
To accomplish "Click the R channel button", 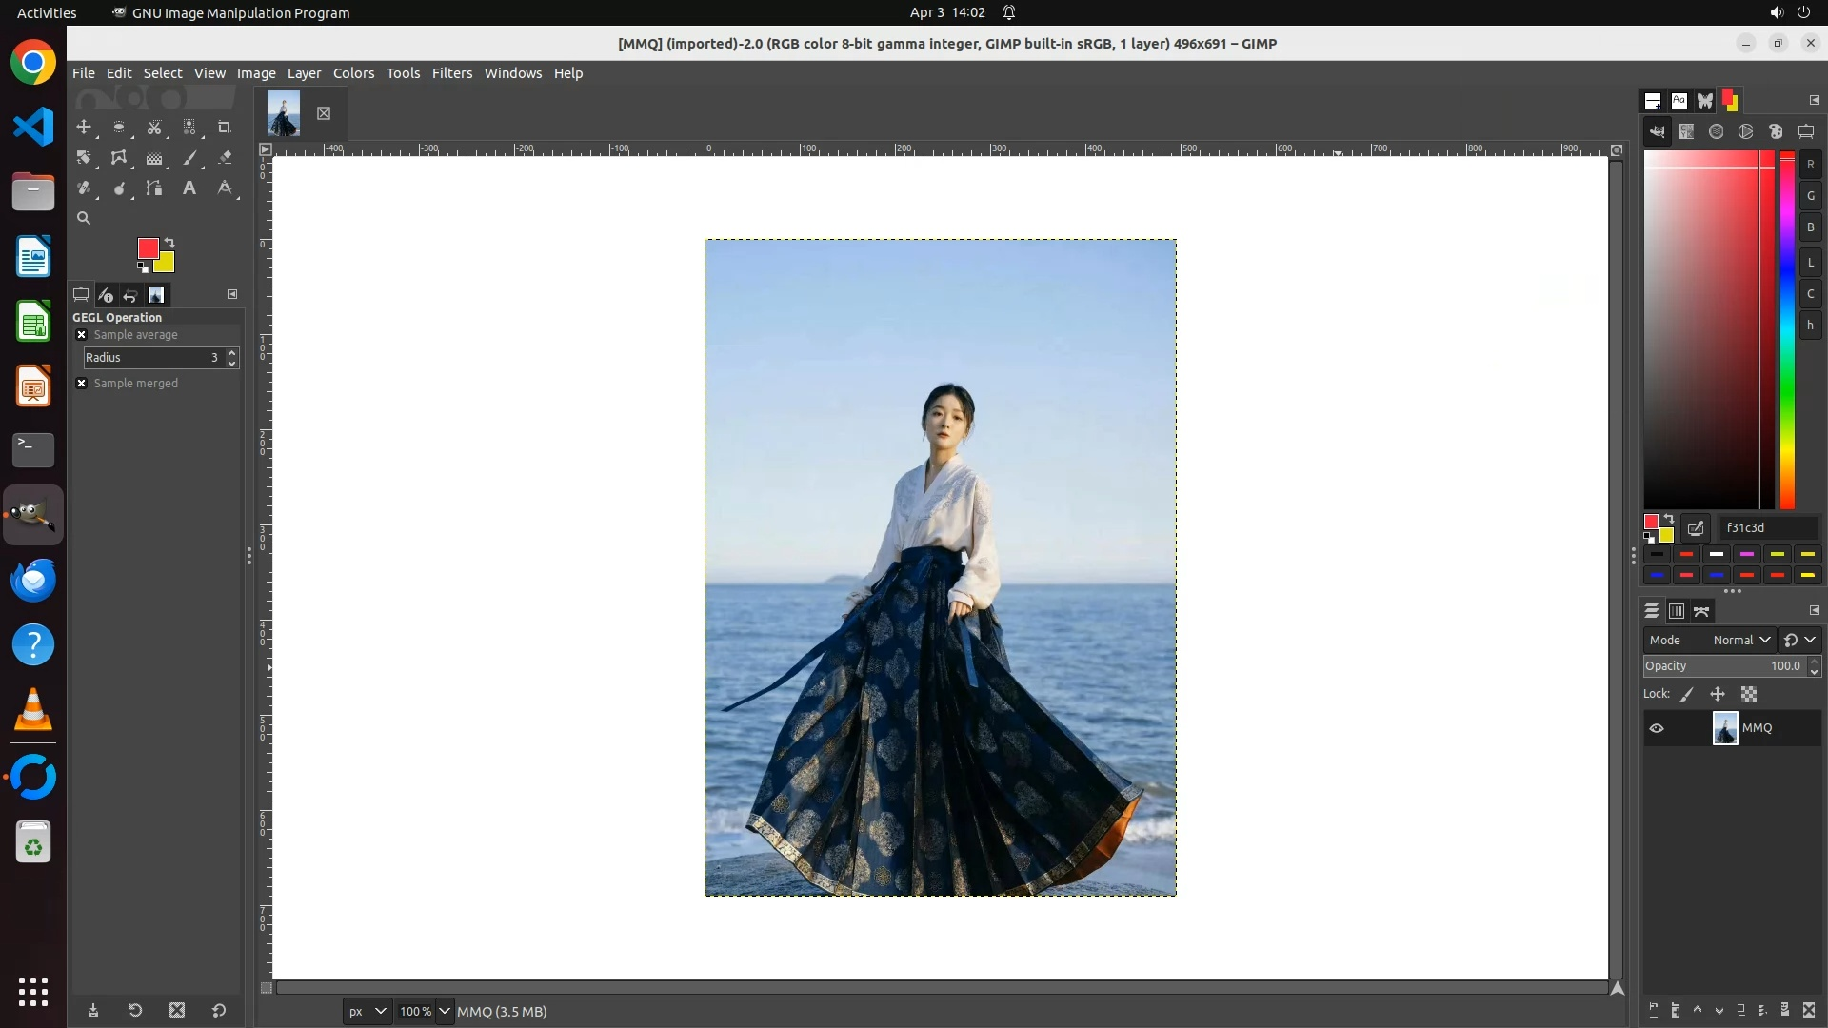I will point(1810,165).
